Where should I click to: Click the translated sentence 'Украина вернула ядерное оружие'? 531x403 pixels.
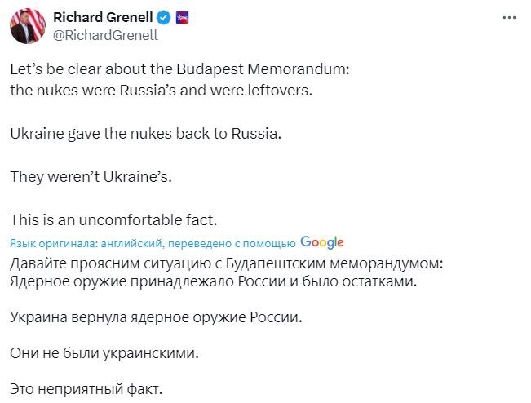[x=156, y=317]
